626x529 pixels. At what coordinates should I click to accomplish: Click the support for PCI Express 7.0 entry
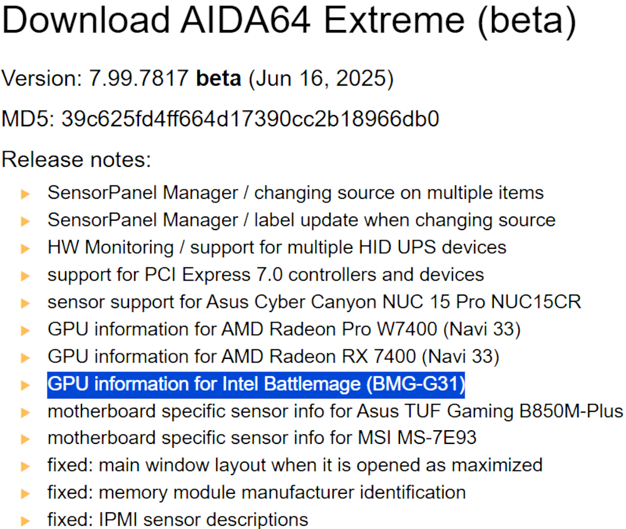point(265,275)
